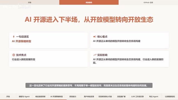Select the 科技资讯 top tab
178x100 pixels.
point(89,2)
